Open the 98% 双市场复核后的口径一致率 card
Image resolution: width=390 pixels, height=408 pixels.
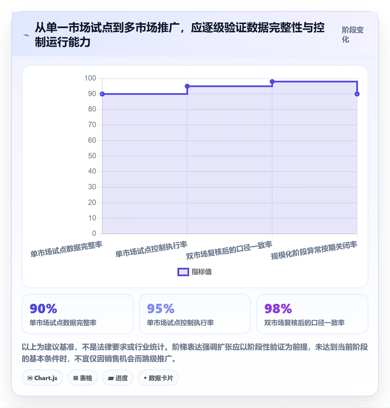coord(312,314)
